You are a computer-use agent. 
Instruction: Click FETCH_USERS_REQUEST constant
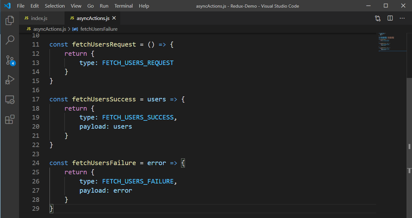[138, 63]
